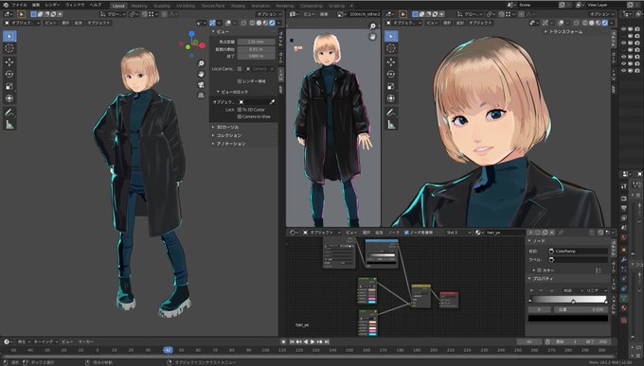Toggle visibility eye of first outliner row
This screenshot has width=644, height=366.
[624, 29]
